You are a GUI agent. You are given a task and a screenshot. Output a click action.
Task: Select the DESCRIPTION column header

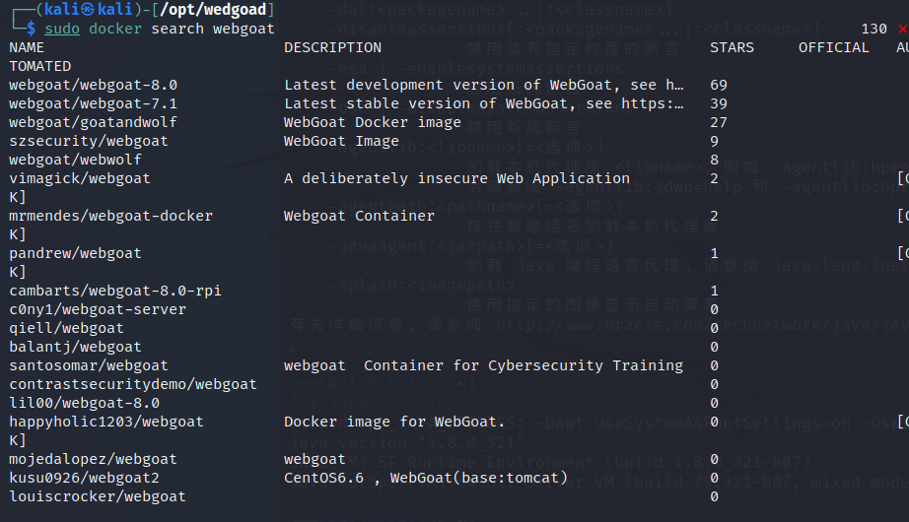click(333, 47)
